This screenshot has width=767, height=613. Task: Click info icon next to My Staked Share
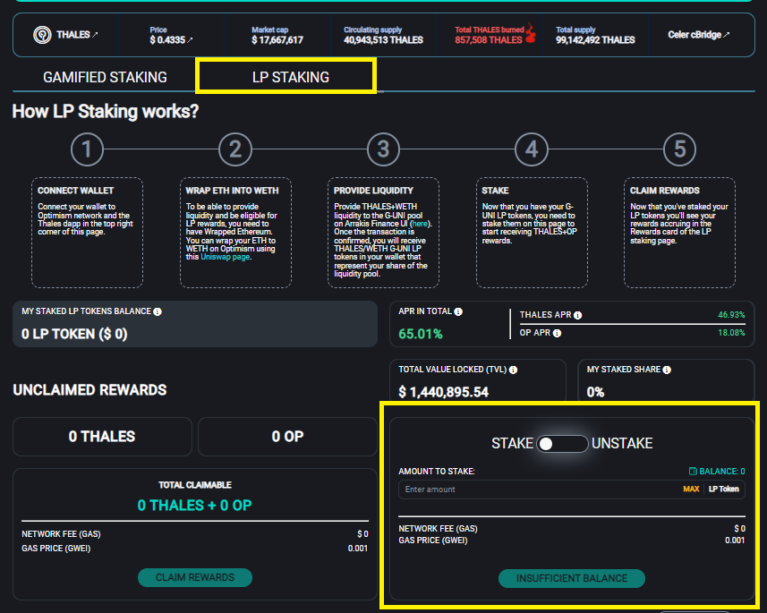tap(667, 370)
